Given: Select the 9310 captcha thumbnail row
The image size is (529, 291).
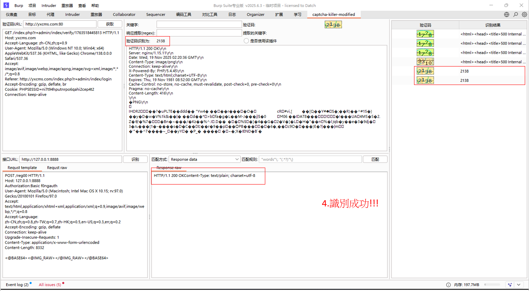Looking at the screenshot, I should 425,62.
